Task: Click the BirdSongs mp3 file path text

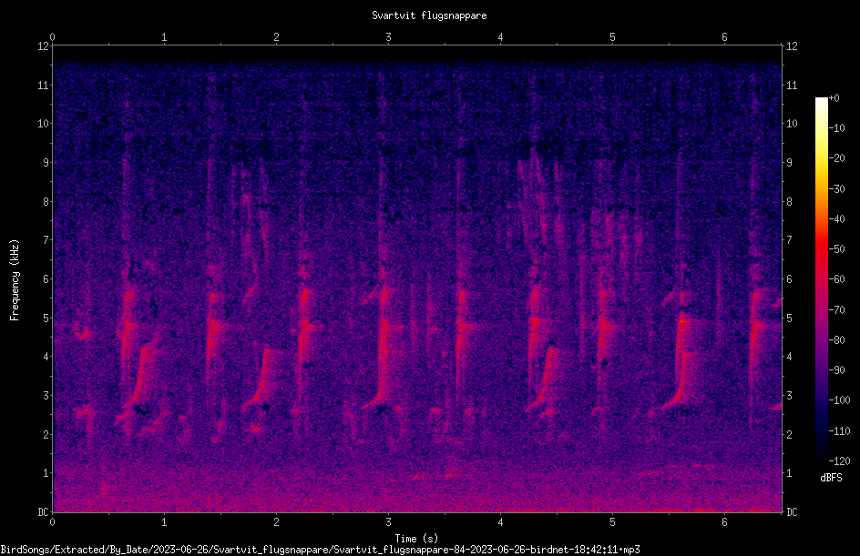Action: coord(320,550)
